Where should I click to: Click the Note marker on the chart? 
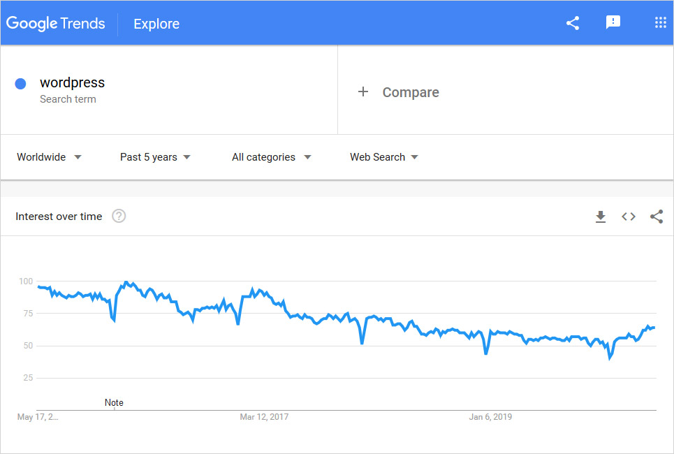pyautogui.click(x=114, y=402)
